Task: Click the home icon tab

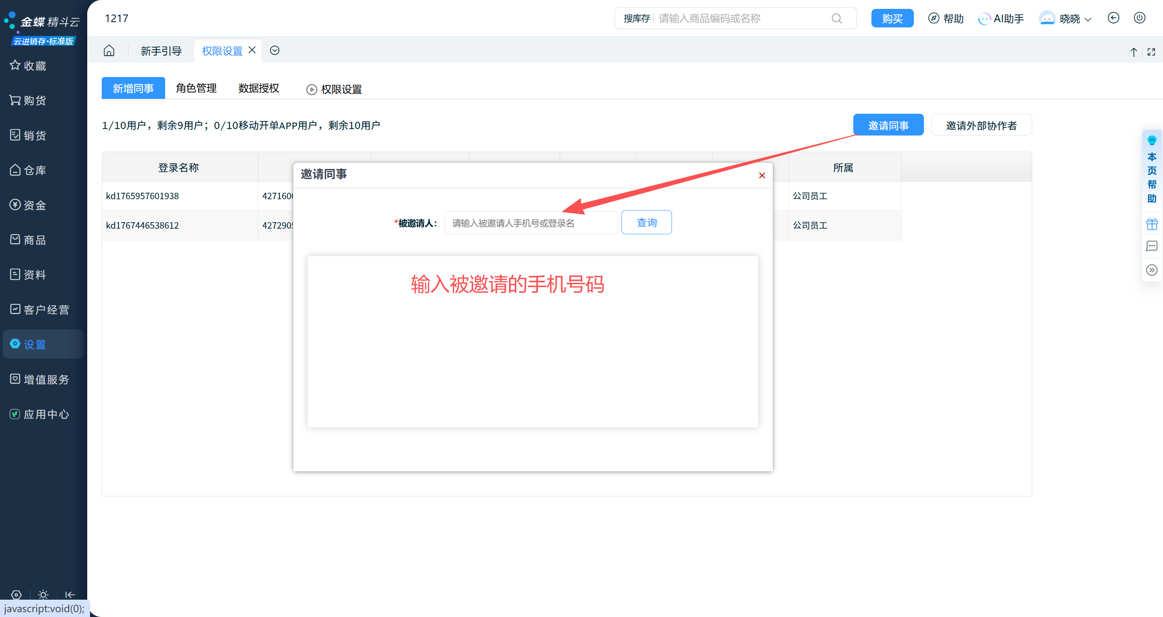Action: pyautogui.click(x=109, y=50)
